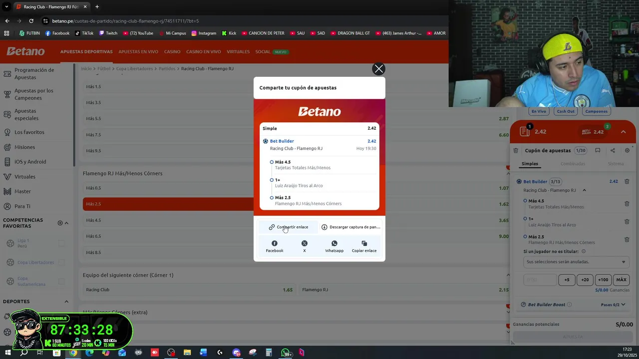Tick checkbox for Liga 1 Perú
Image resolution: width=639 pixels, height=359 pixels.
pos(61,243)
